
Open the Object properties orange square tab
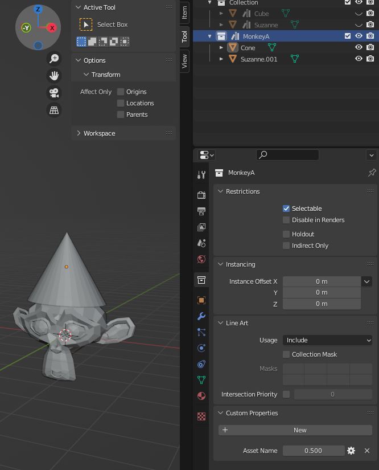point(201,300)
